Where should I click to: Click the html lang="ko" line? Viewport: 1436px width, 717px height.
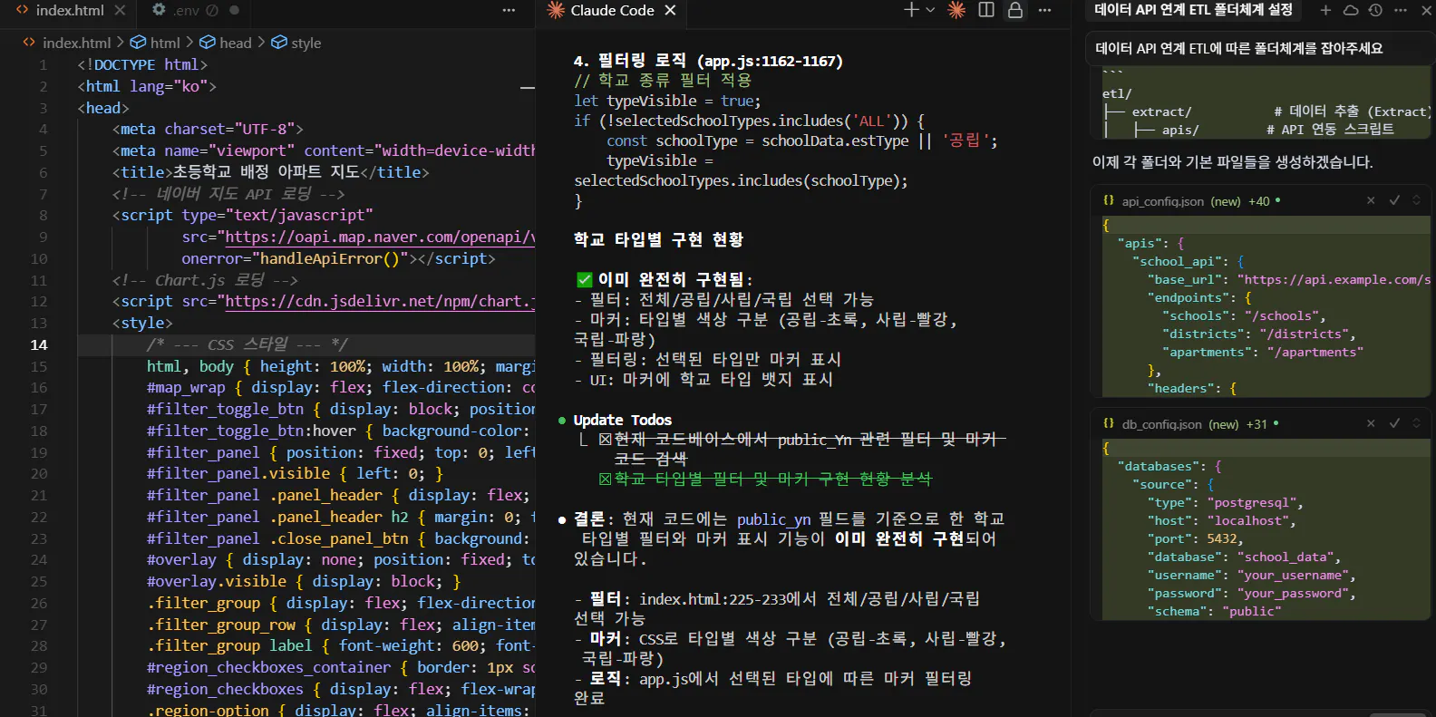pyautogui.click(x=147, y=86)
